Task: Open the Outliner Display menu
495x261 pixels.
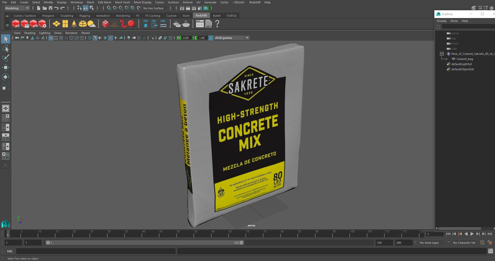Action: (442, 21)
